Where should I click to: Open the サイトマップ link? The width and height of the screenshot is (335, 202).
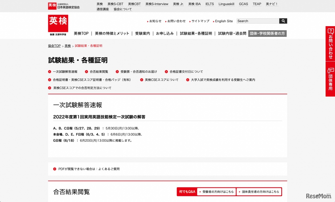click(x=200, y=21)
